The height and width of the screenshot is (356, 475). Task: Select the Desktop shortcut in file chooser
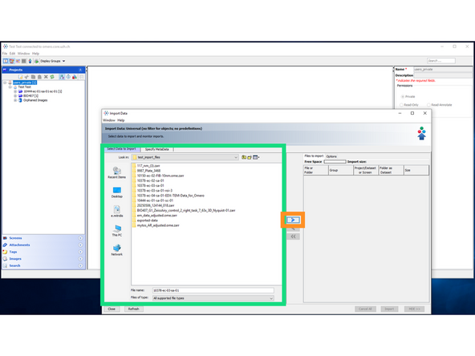coord(117,192)
